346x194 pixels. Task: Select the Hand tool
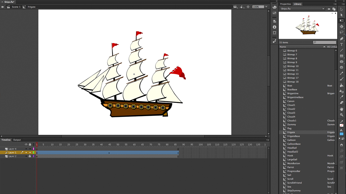pos(342,109)
